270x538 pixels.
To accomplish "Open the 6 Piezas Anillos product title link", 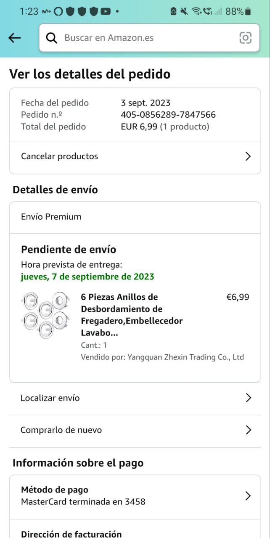I will (131, 315).
